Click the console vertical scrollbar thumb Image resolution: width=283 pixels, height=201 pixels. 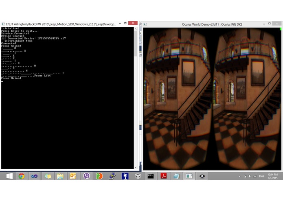coord(136,44)
